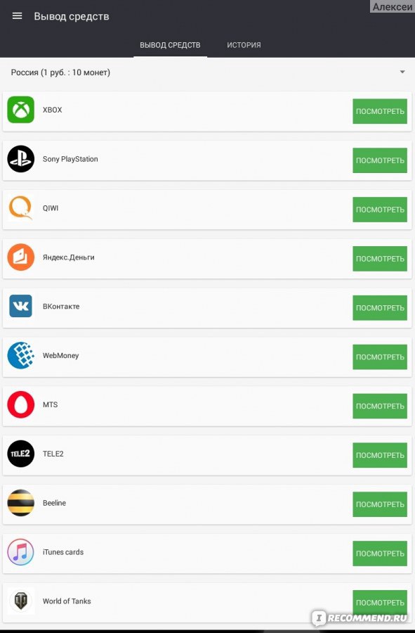Viewport: 415px width, 633px height.
Task: Select the Вывод средств tab
Action: click(170, 45)
